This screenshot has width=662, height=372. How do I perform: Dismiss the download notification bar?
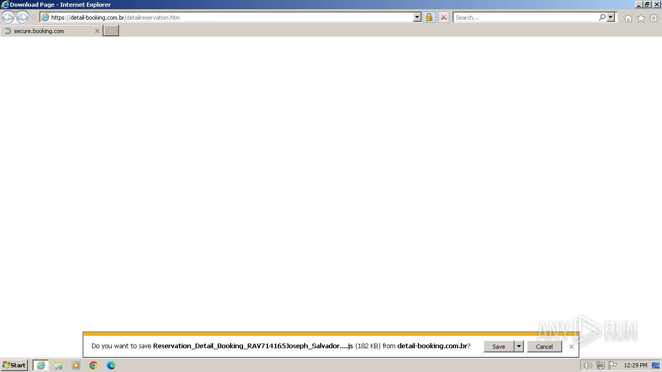pyautogui.click(x=571, y=347)
